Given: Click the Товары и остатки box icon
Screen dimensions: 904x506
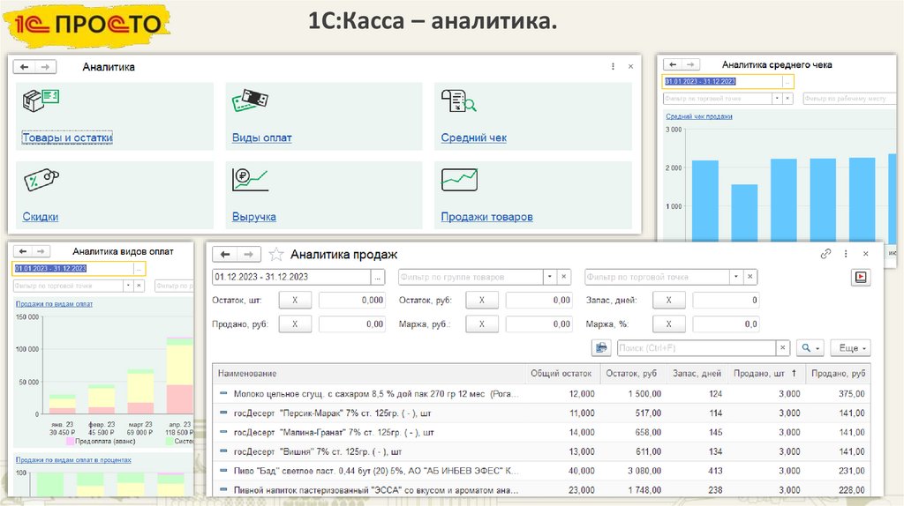Looking at the screenshot, I should pyautogui.click(x=41, y=100).
